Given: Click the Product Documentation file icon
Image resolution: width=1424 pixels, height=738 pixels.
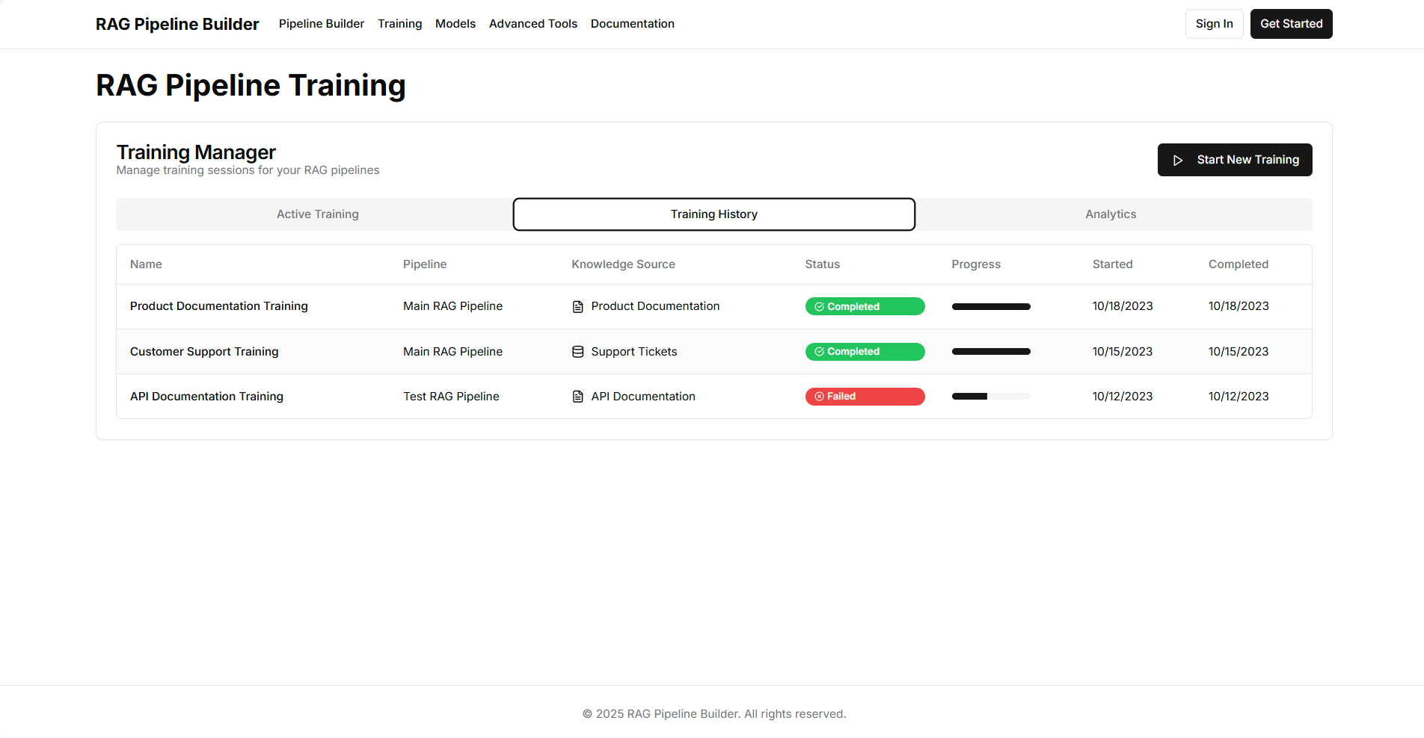Looking at the screenshot, I should coord(577,306).
